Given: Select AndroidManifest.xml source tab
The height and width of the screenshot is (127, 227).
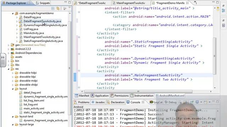Looking at the screenshot, I should click(x=170, y=96).
